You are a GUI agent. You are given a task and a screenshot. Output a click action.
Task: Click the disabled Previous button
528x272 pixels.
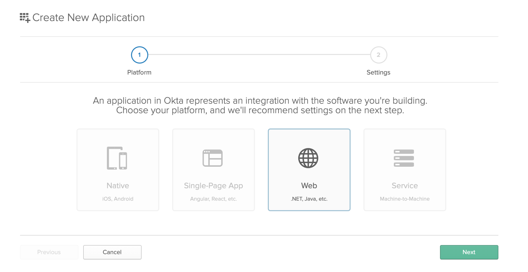click(49, 252)
